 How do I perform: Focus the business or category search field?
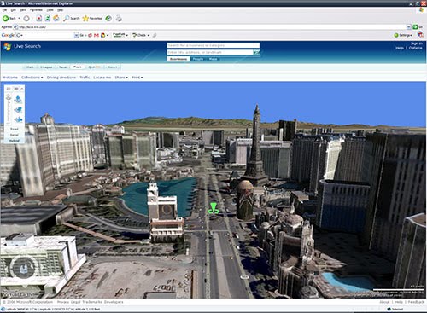(x=213, y=45)
